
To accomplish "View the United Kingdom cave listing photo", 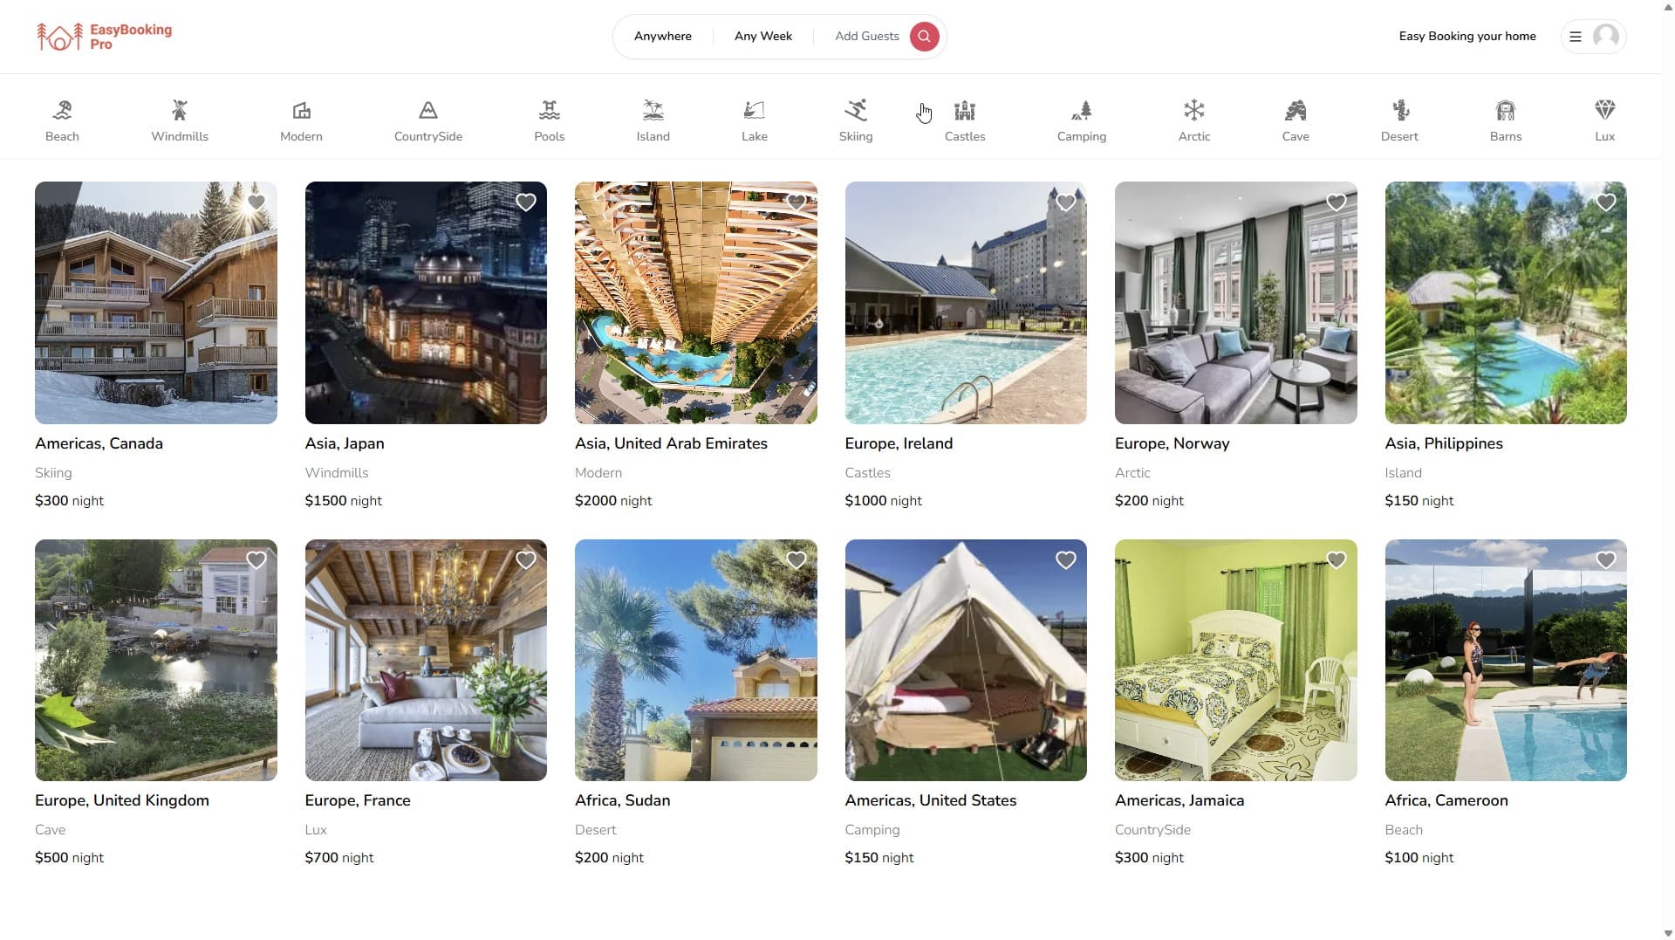I will (156, 660).
